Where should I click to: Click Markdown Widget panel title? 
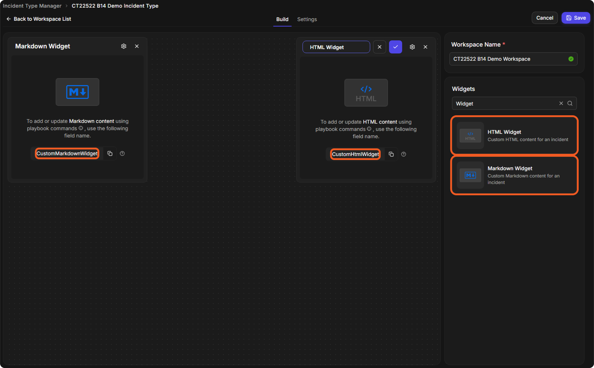coord(43,46)
